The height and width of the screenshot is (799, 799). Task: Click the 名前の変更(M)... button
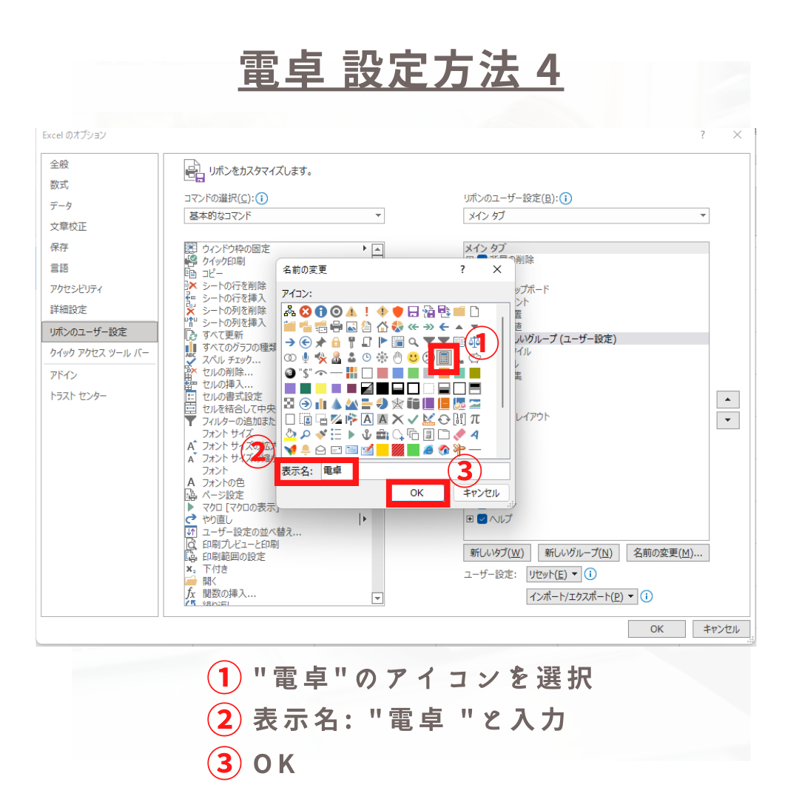point(667,553)
